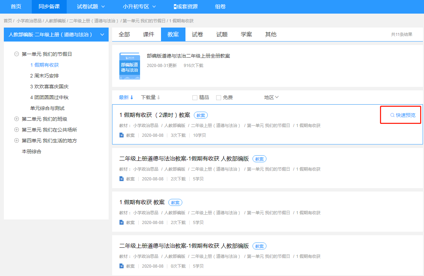Viewport: 424px width, 276px height.
Task: Collapse the 第一单元 我们的节假日 tree node
Action: [x=16, y=54]
